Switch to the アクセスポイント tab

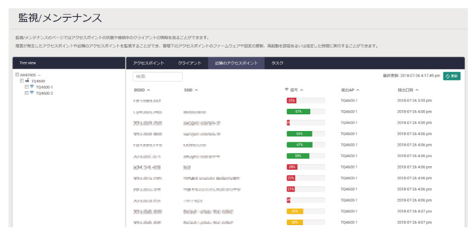tap(148, 63)
